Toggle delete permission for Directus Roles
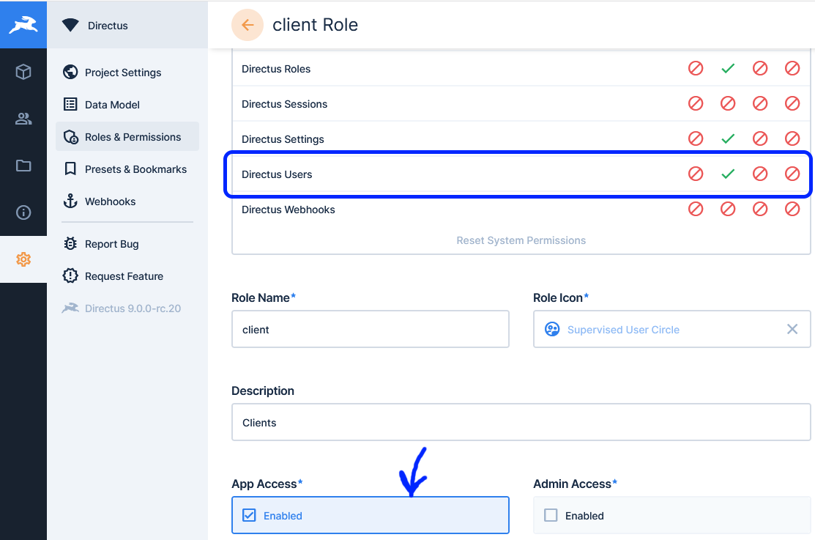The image size is (815, 540). (x=792, y=68)
